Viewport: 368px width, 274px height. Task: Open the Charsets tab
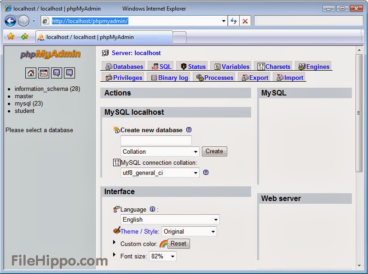point(274,67)
